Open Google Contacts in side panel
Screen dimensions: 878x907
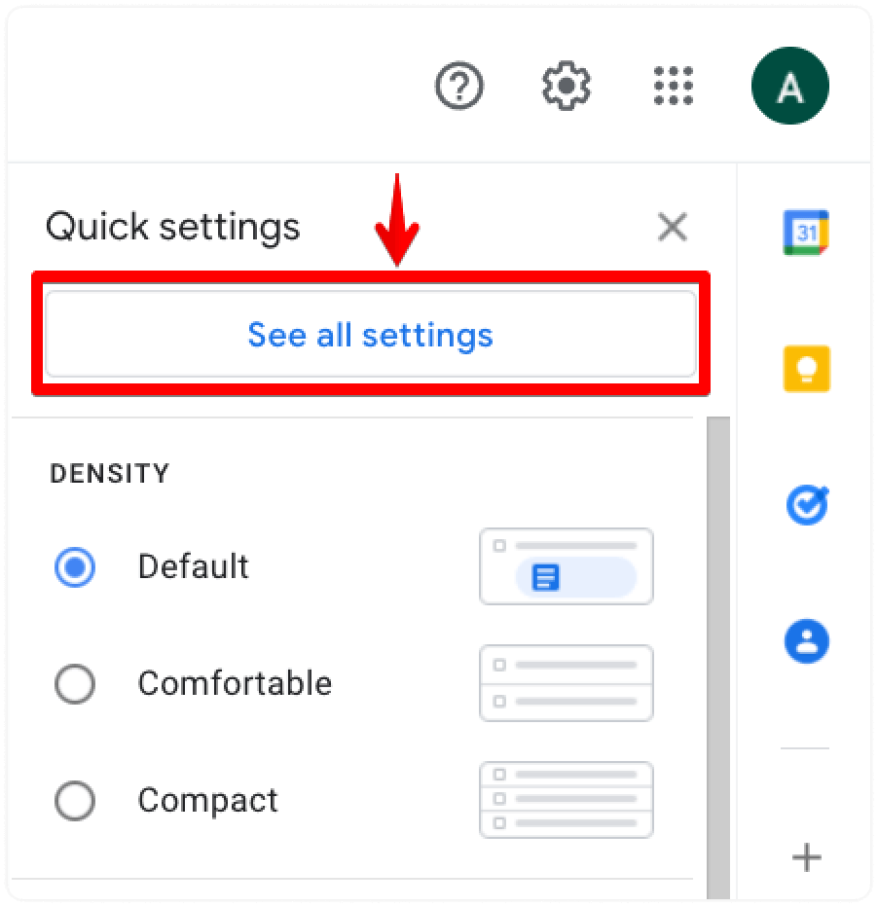click(x=807, y=641)
